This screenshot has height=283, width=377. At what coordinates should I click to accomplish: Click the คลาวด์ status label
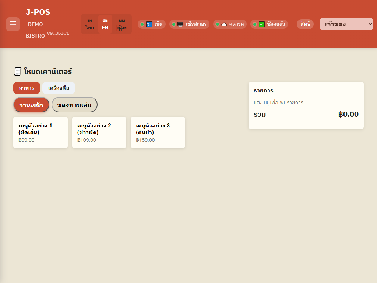(x=237, y=24)
